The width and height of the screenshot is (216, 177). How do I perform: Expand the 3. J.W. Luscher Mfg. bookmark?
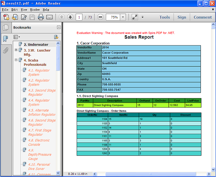pyautogui.click(x=16, y=50)
